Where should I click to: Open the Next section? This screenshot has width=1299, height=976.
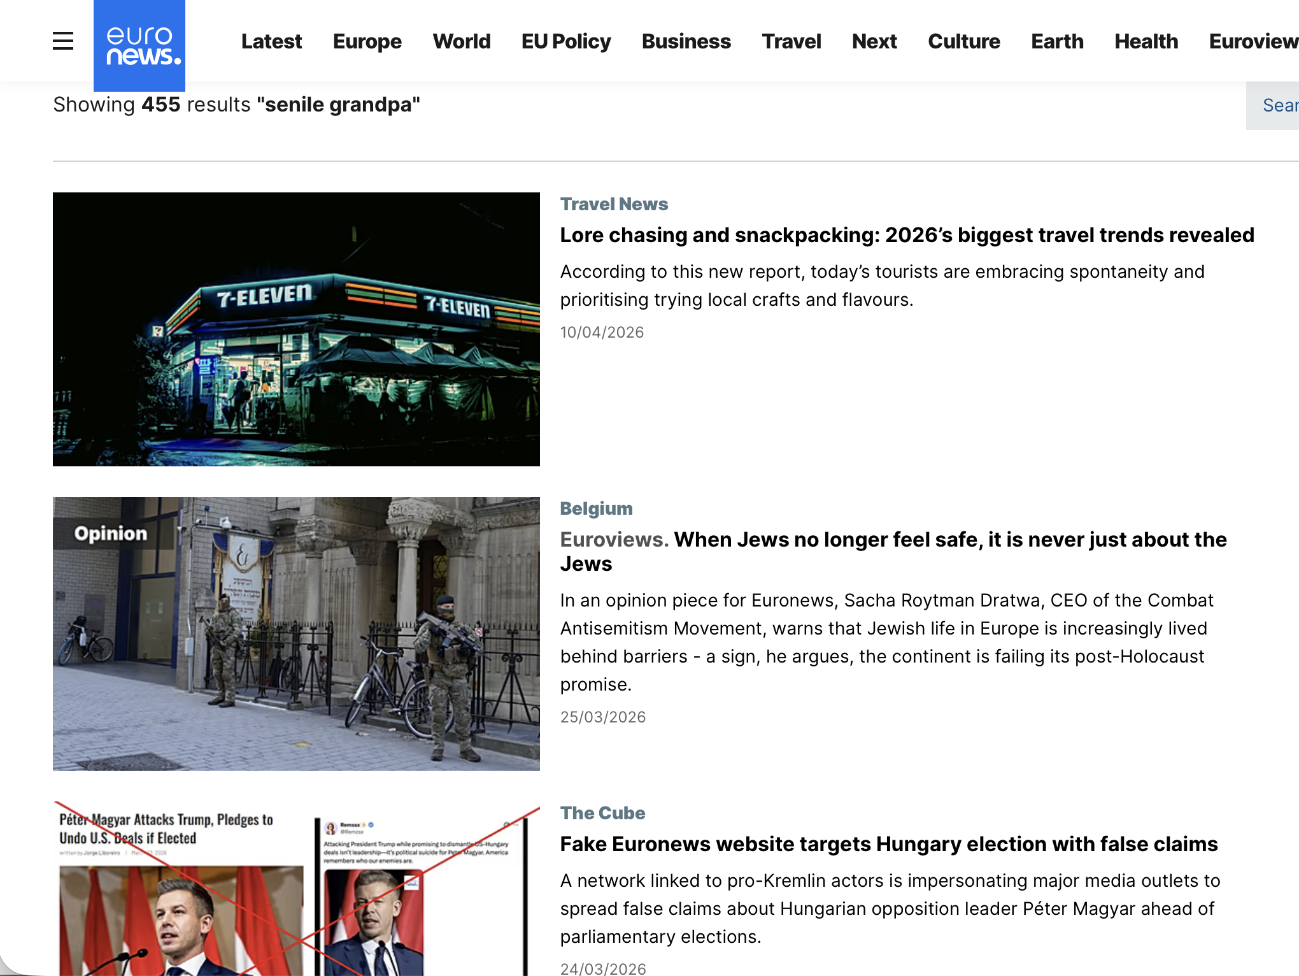click(874, 41)
